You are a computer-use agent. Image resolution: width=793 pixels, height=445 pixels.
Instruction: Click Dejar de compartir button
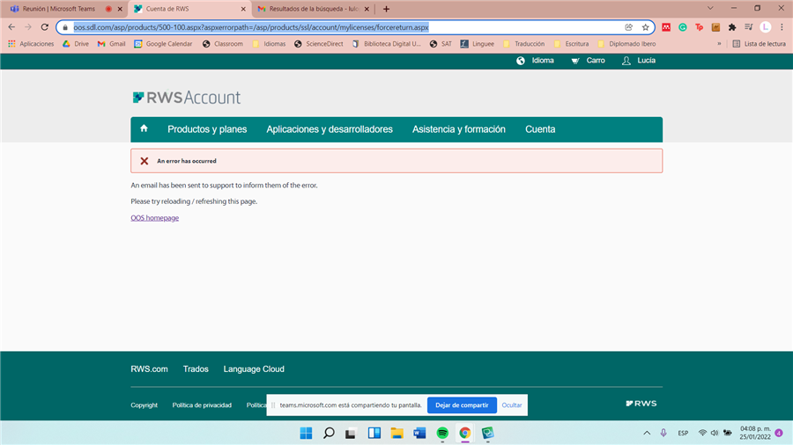coord(462,405)
